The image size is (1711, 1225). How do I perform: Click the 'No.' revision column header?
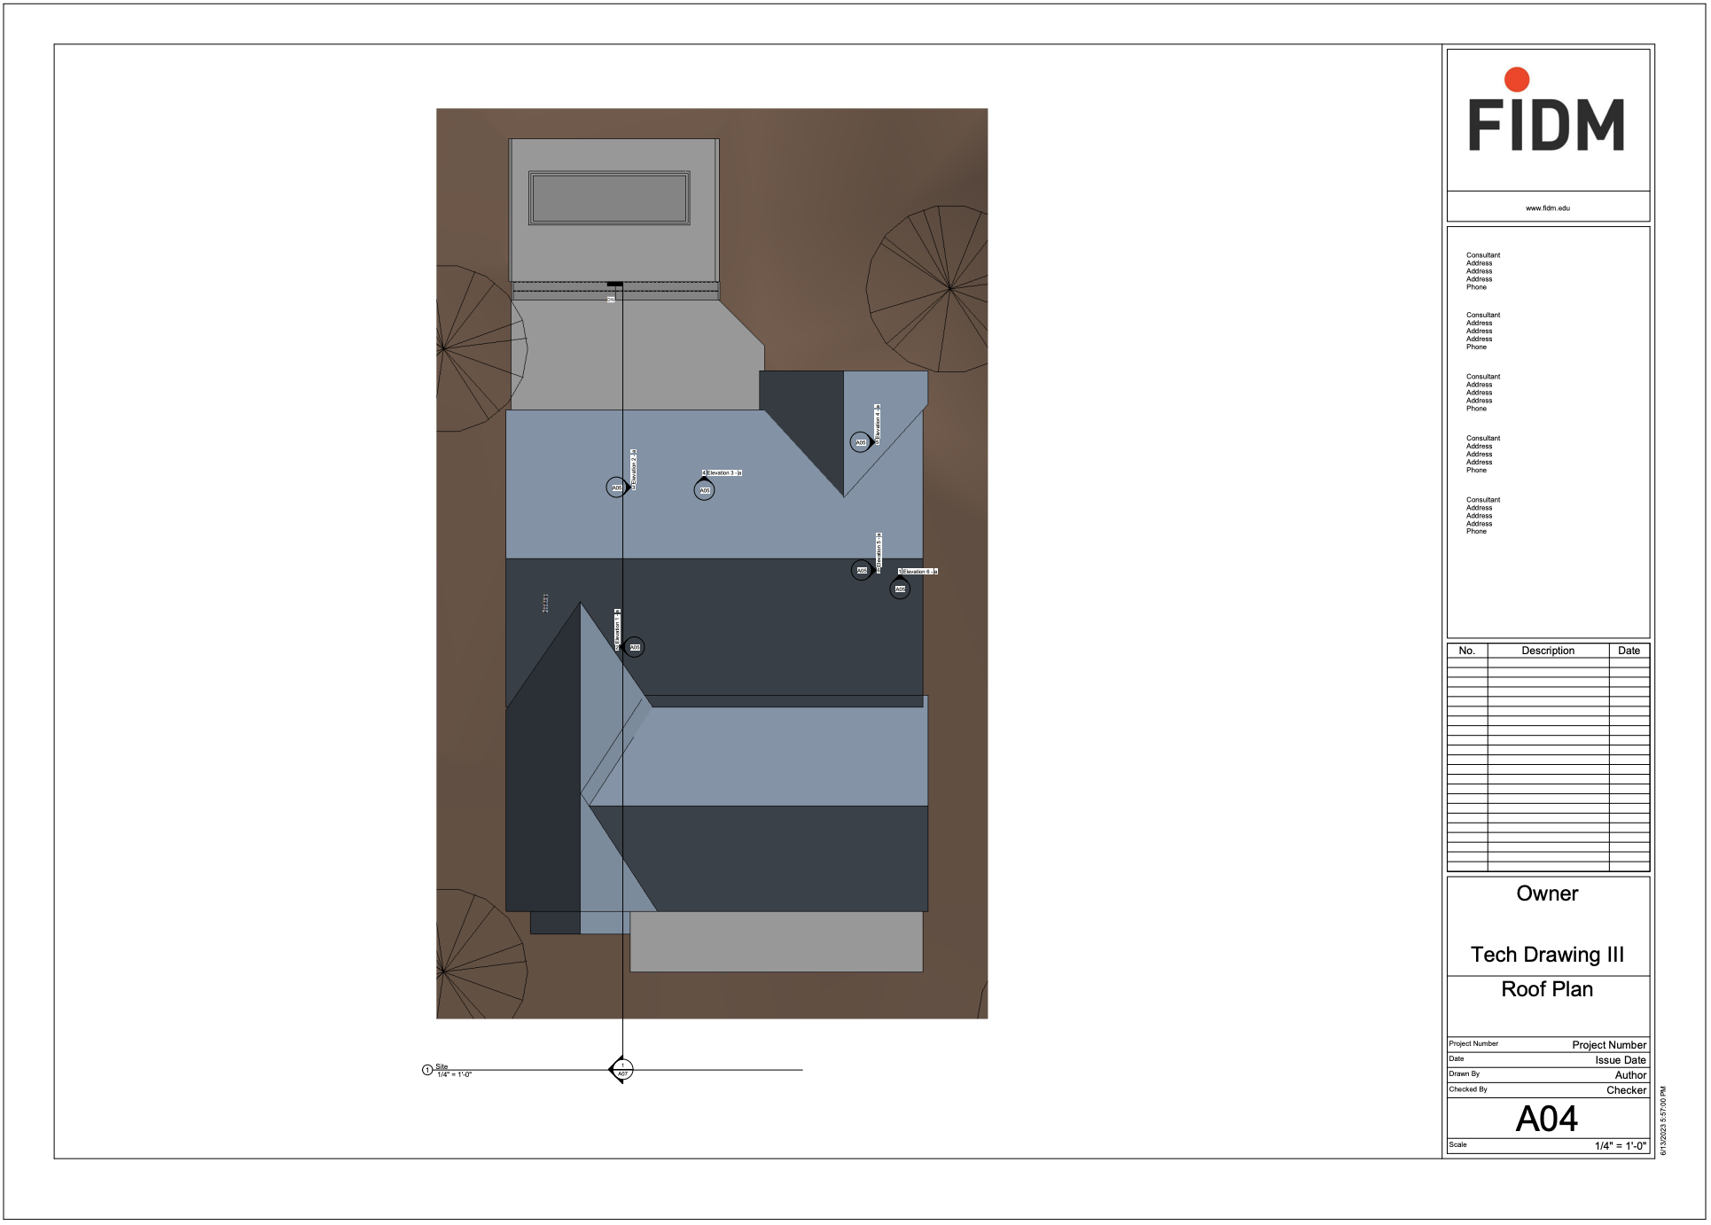pos(1467,651)
